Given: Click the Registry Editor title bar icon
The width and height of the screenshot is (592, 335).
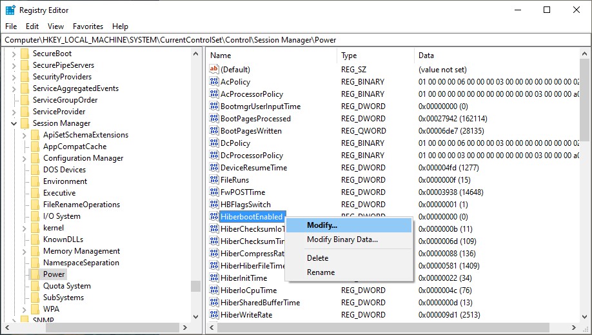Looking at the screenshot, I should coord(10,10).
